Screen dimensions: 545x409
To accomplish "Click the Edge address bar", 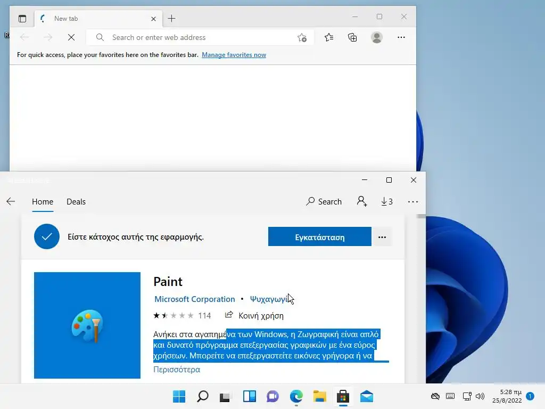I will coord(200,37).
